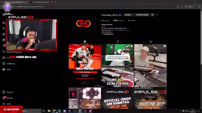This screenshot has width=202, height=113.
Task: Open the Explore compass icon in sidebar
Action: [4, 34]
